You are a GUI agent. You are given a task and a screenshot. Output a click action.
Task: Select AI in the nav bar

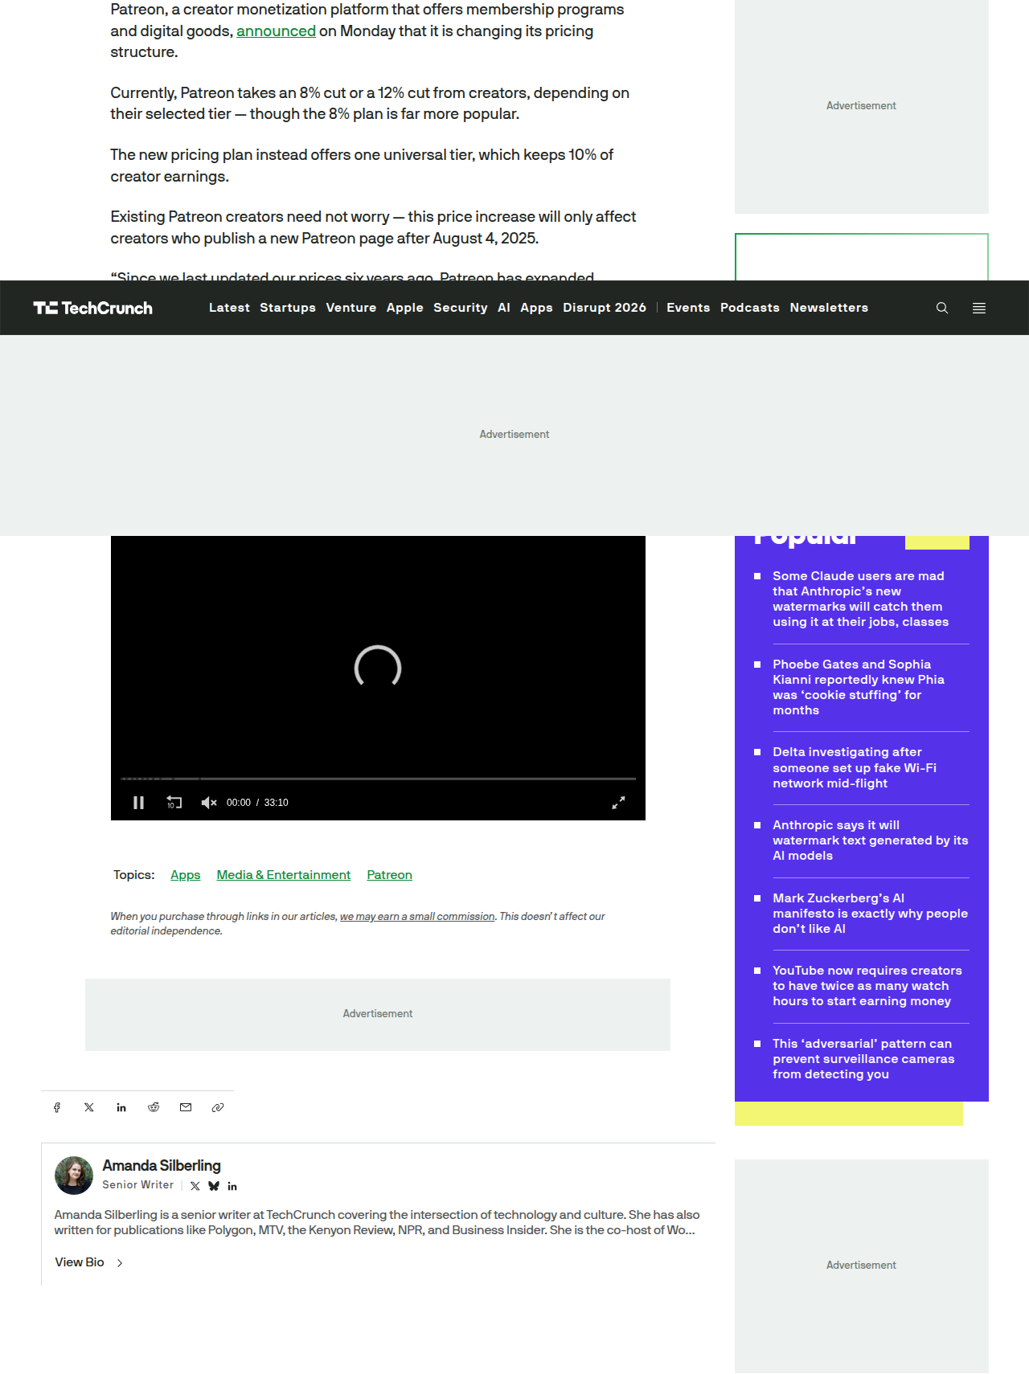[x=504, y=308]
